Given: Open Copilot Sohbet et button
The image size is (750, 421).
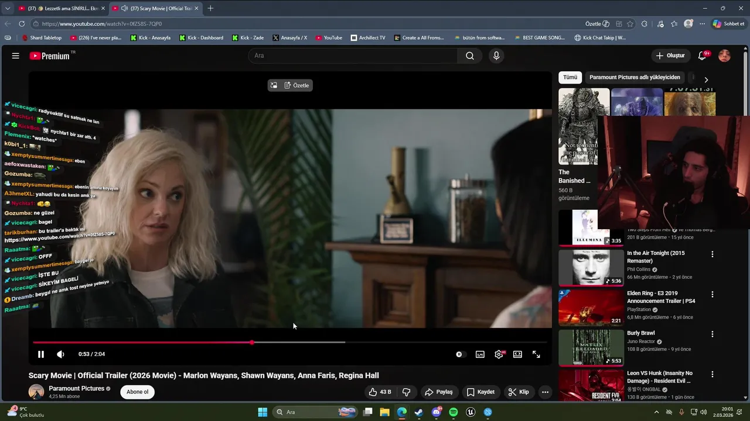Looking at the screenshot, I should [728, 24].
